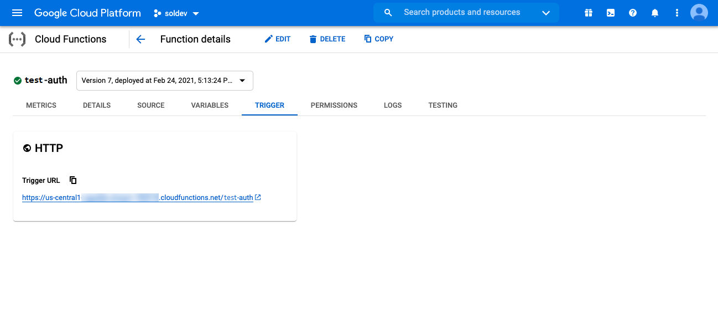Expand the soldev project selector

(176, 13)
